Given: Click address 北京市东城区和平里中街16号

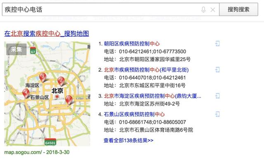Looking at the screenshot, I should click(x=152, y=85).
